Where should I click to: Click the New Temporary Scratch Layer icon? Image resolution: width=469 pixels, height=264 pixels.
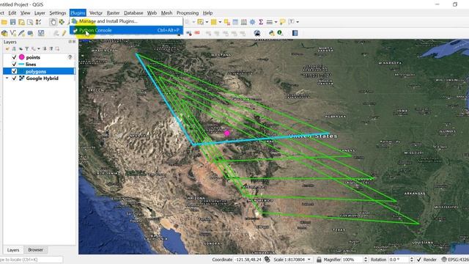point(30,33)
